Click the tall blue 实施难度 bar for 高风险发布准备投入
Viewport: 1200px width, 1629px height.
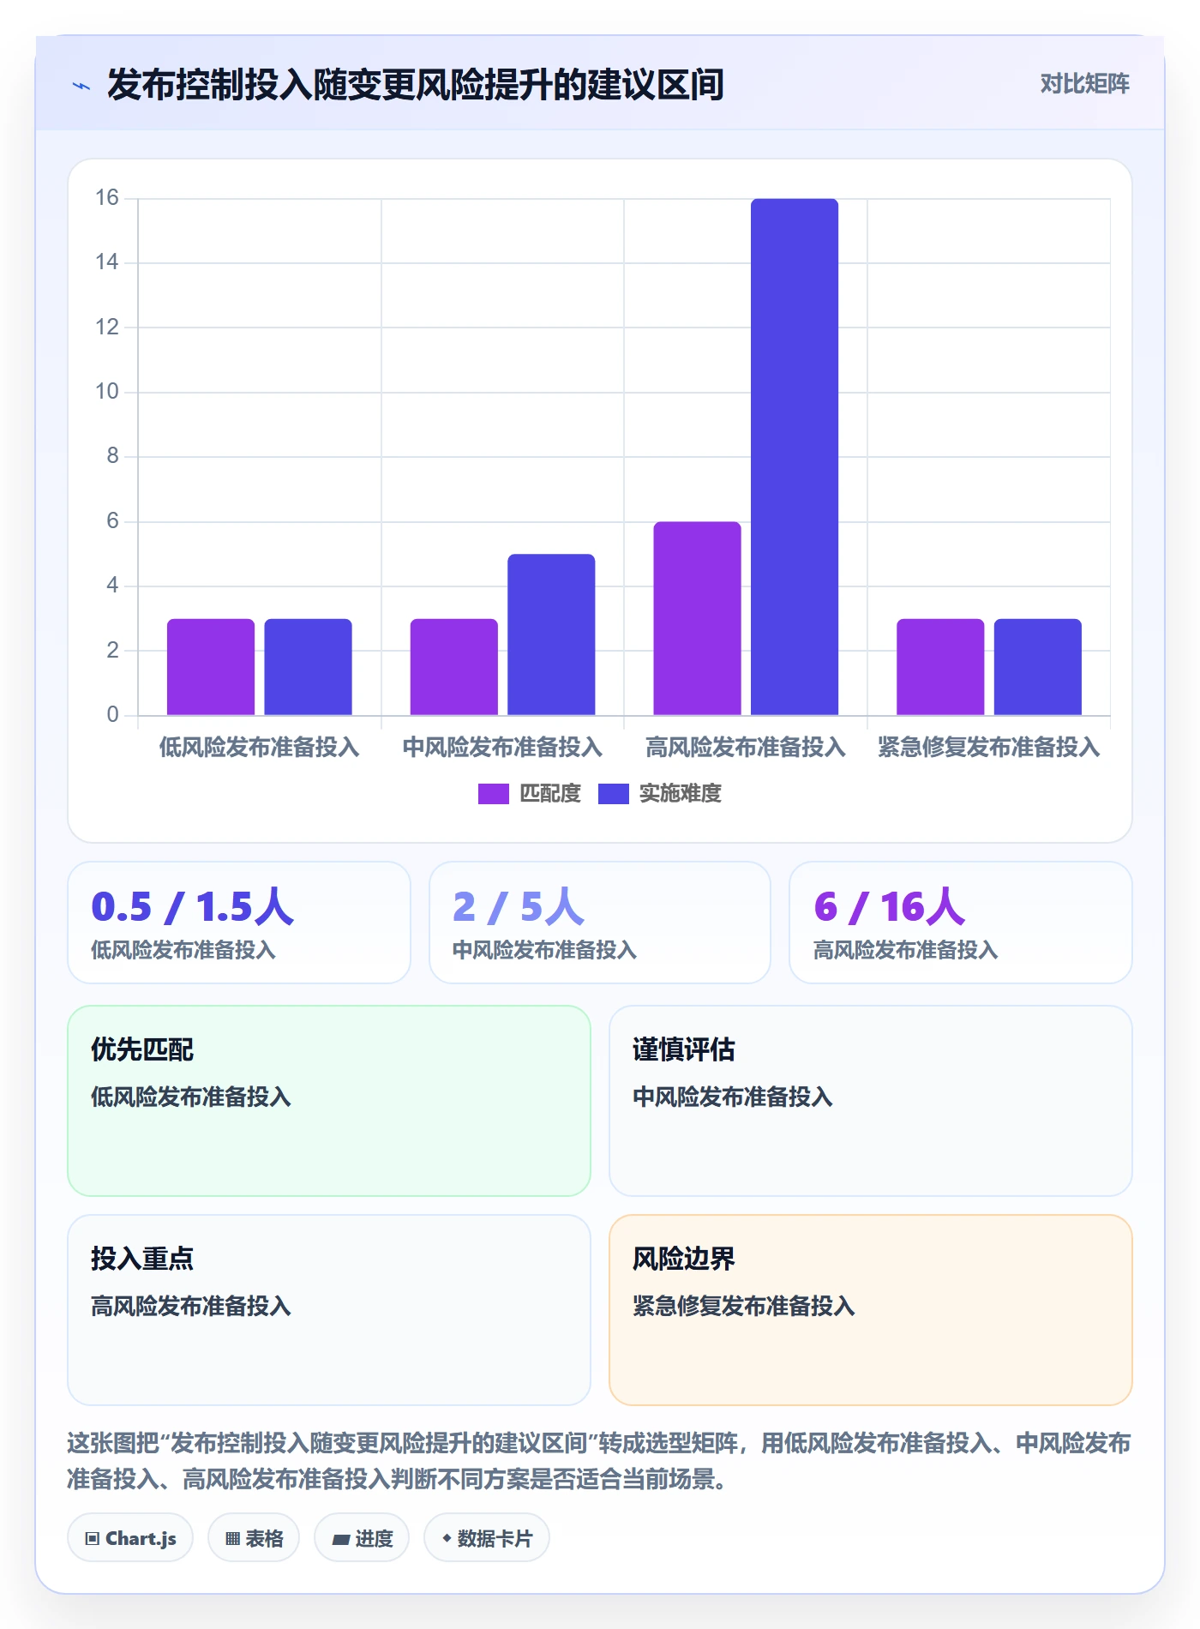[795, 457]
